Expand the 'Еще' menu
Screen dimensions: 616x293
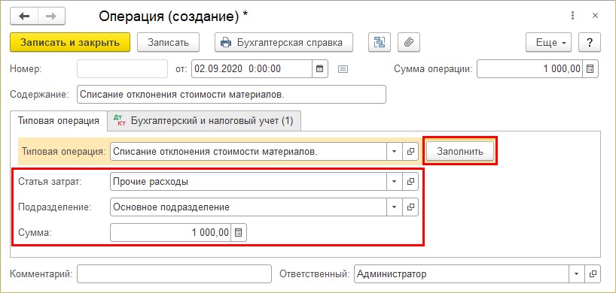(x=548, y=42)
